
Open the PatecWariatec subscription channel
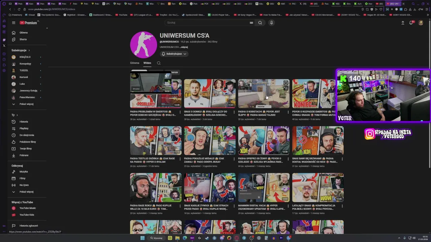(x=27, y=97)
